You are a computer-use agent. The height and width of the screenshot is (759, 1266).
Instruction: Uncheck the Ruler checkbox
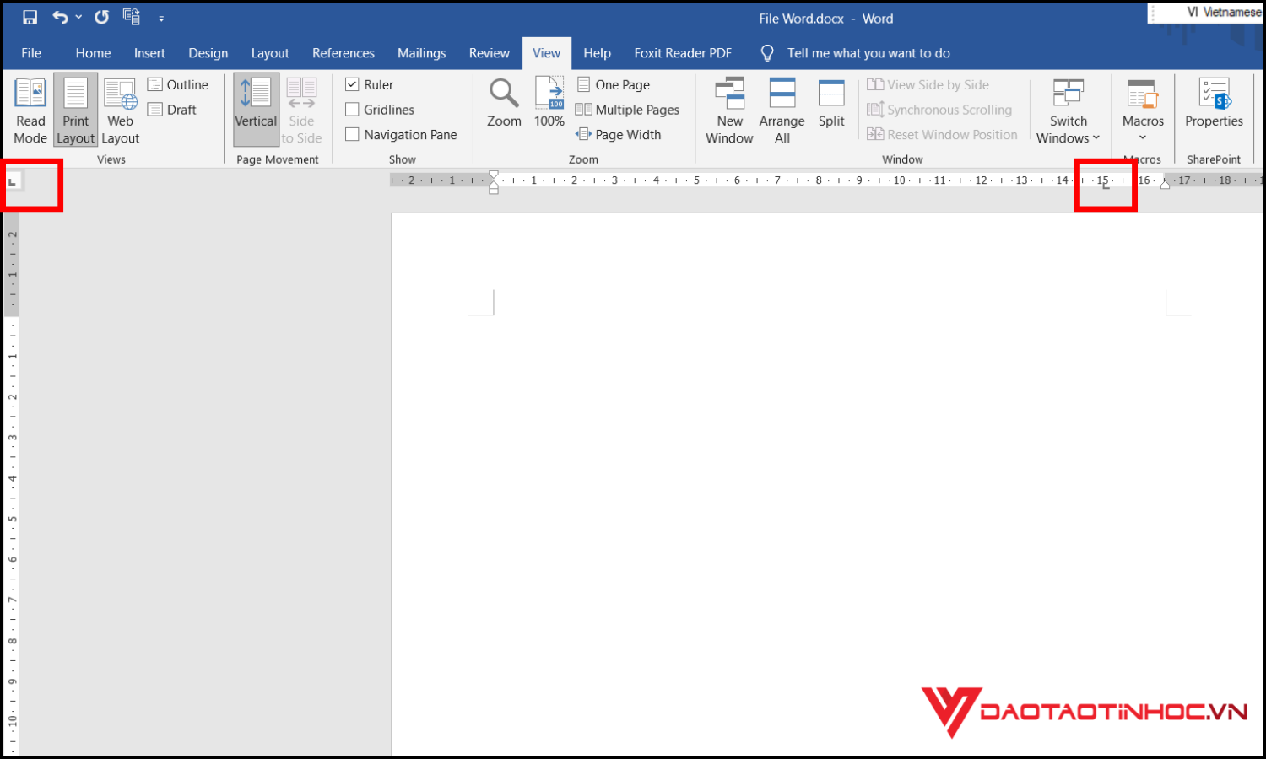click(353, 84)
